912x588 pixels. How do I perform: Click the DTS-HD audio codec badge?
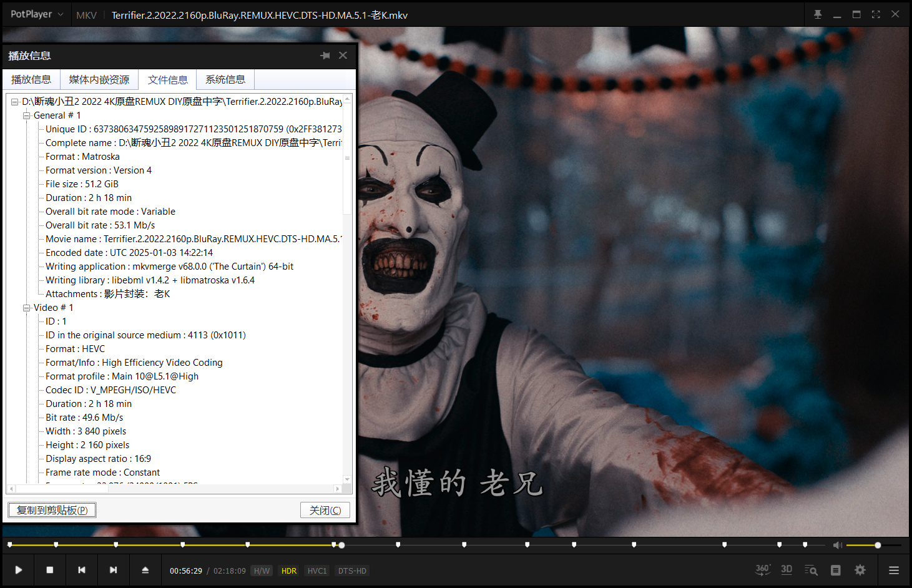pos(352,571)
